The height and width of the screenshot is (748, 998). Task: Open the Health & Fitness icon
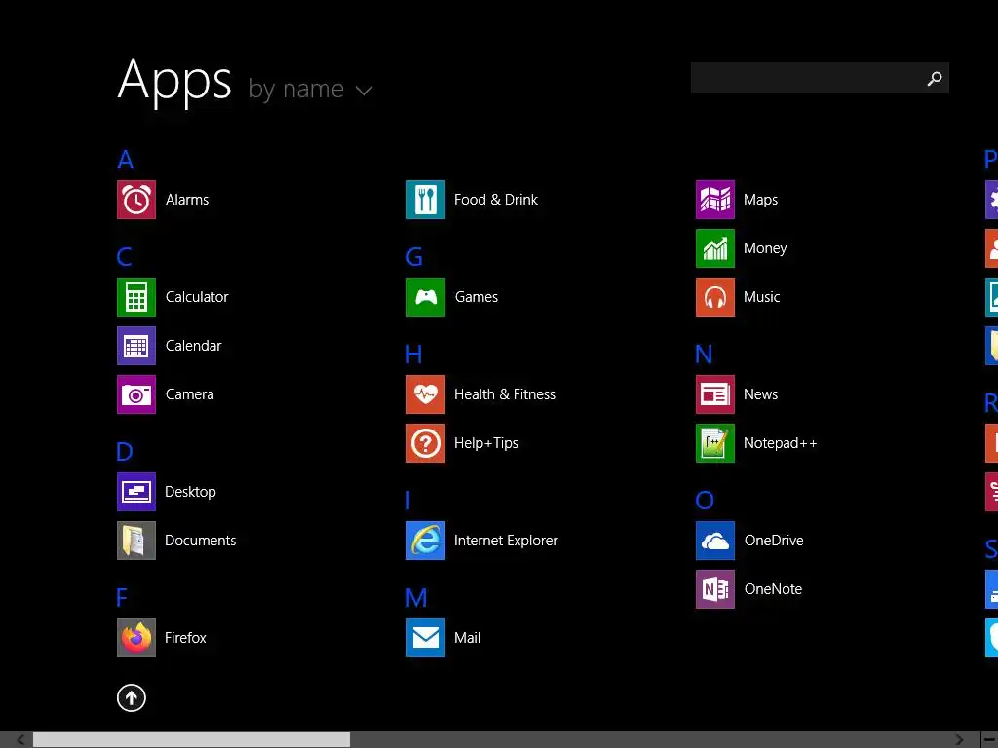(426, 394)
